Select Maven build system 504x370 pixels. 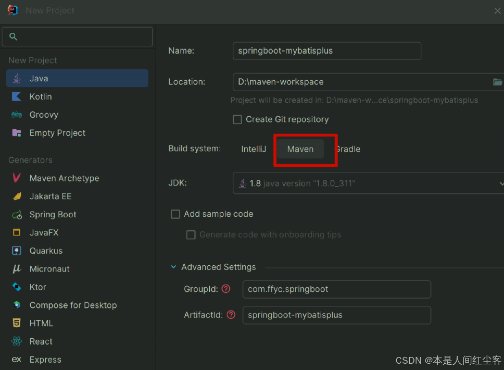(x=300, y=149)
